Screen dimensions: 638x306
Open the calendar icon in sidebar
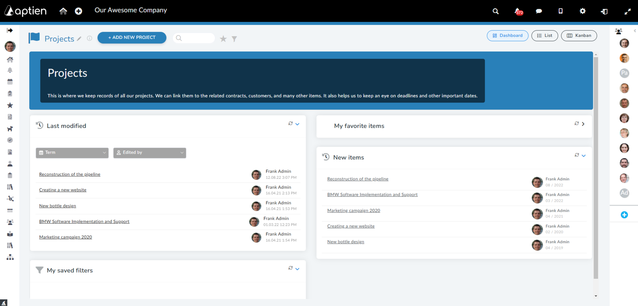pos(10,82)
